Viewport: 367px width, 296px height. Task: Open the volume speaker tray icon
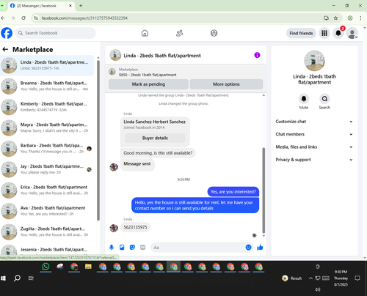pyautogui.click(x=318, y=289)
